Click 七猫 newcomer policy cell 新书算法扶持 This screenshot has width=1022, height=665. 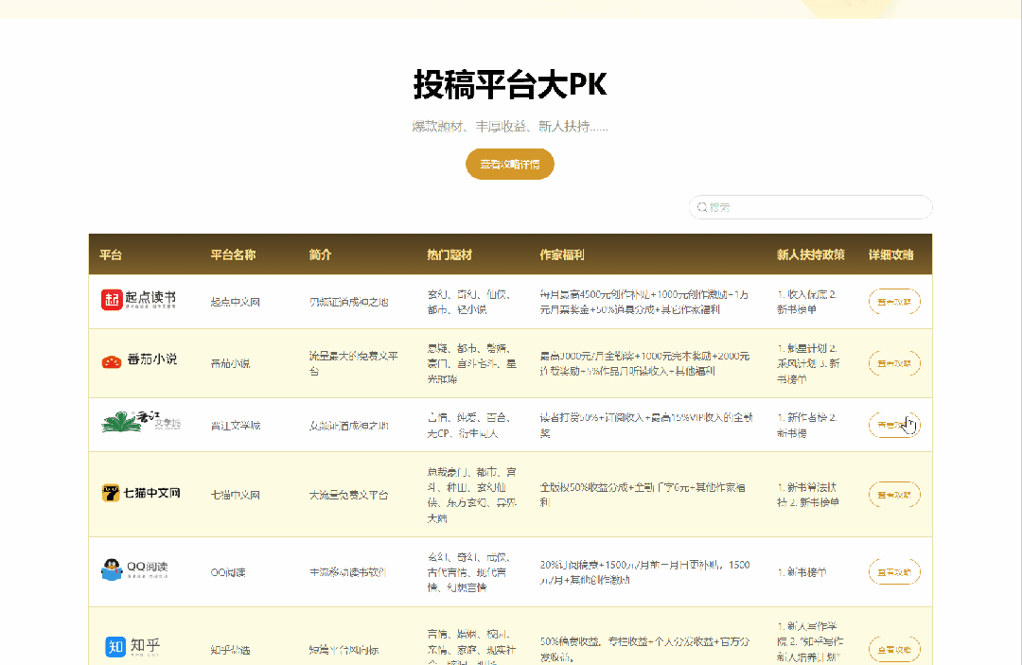tap(807, 495)
